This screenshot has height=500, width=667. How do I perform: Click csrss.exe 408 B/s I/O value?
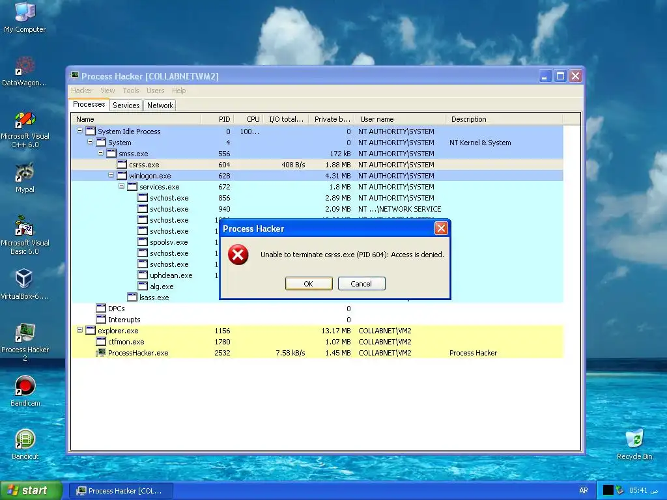[293, 165]
